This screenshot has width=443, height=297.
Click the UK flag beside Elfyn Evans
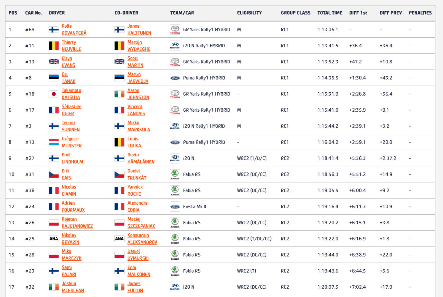53,62
